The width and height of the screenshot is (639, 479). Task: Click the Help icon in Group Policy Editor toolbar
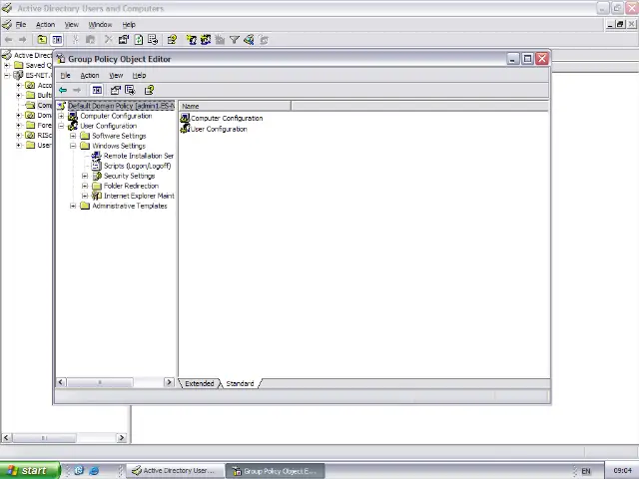(x=149, y=90)
